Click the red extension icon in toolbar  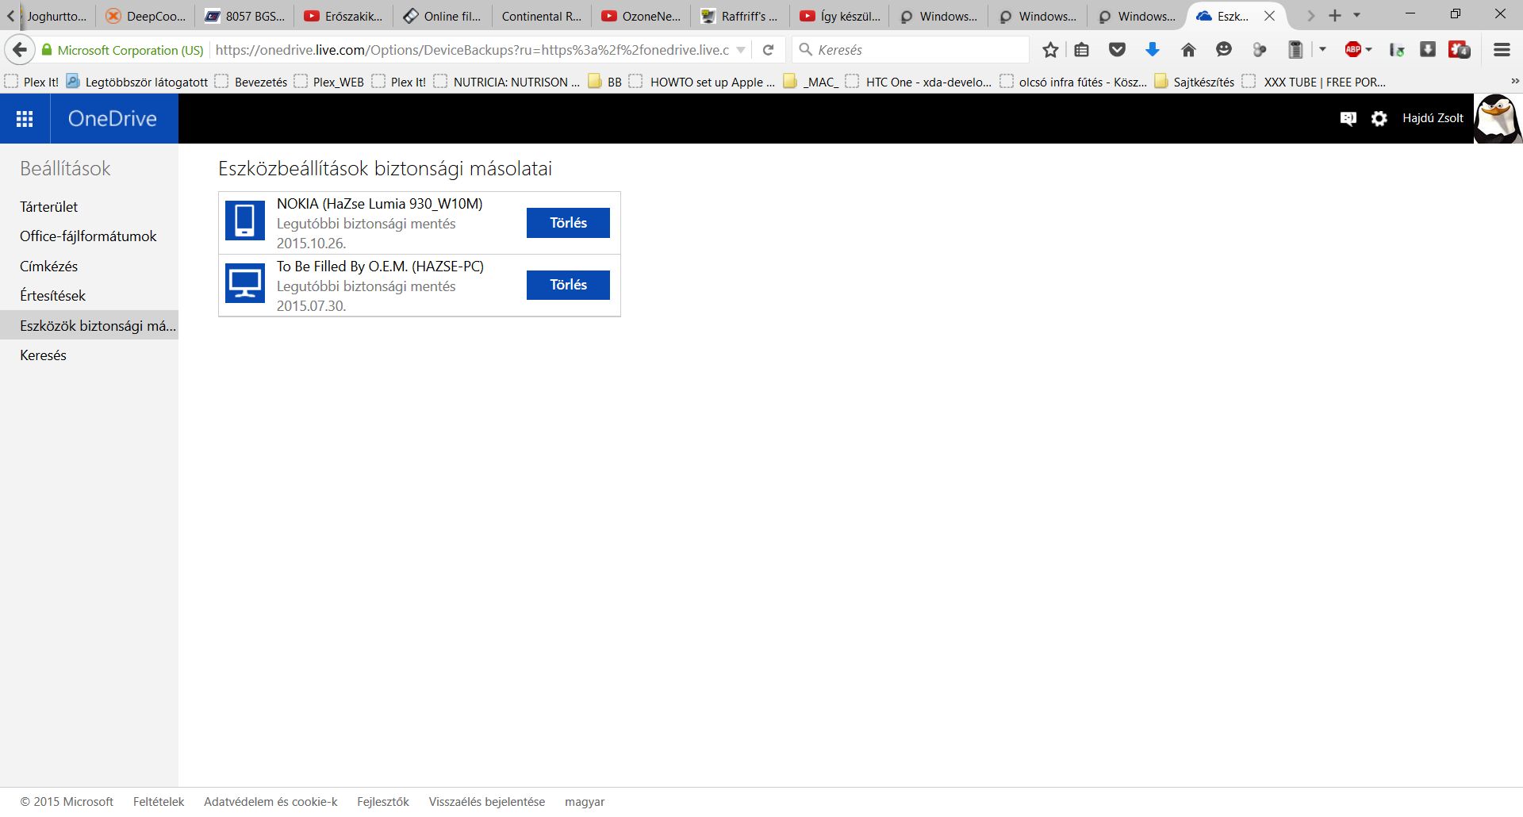(1460, 50)
